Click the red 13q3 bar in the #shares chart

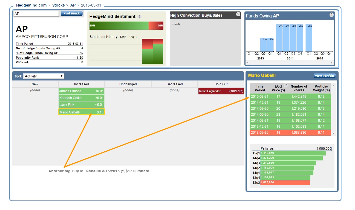[285, 182]
